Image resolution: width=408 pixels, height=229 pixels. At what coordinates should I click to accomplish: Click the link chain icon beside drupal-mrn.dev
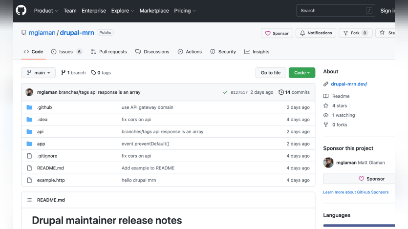[326, 84]
